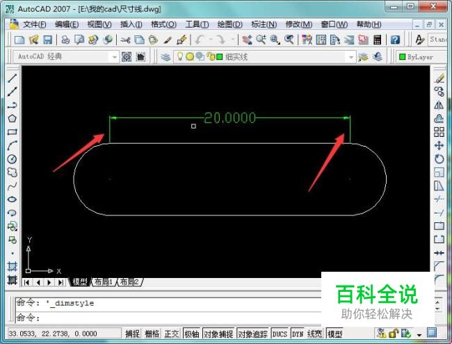Click the New drawing icon
The height and width of the screenshot is (344, 452).
click(19, 40)
